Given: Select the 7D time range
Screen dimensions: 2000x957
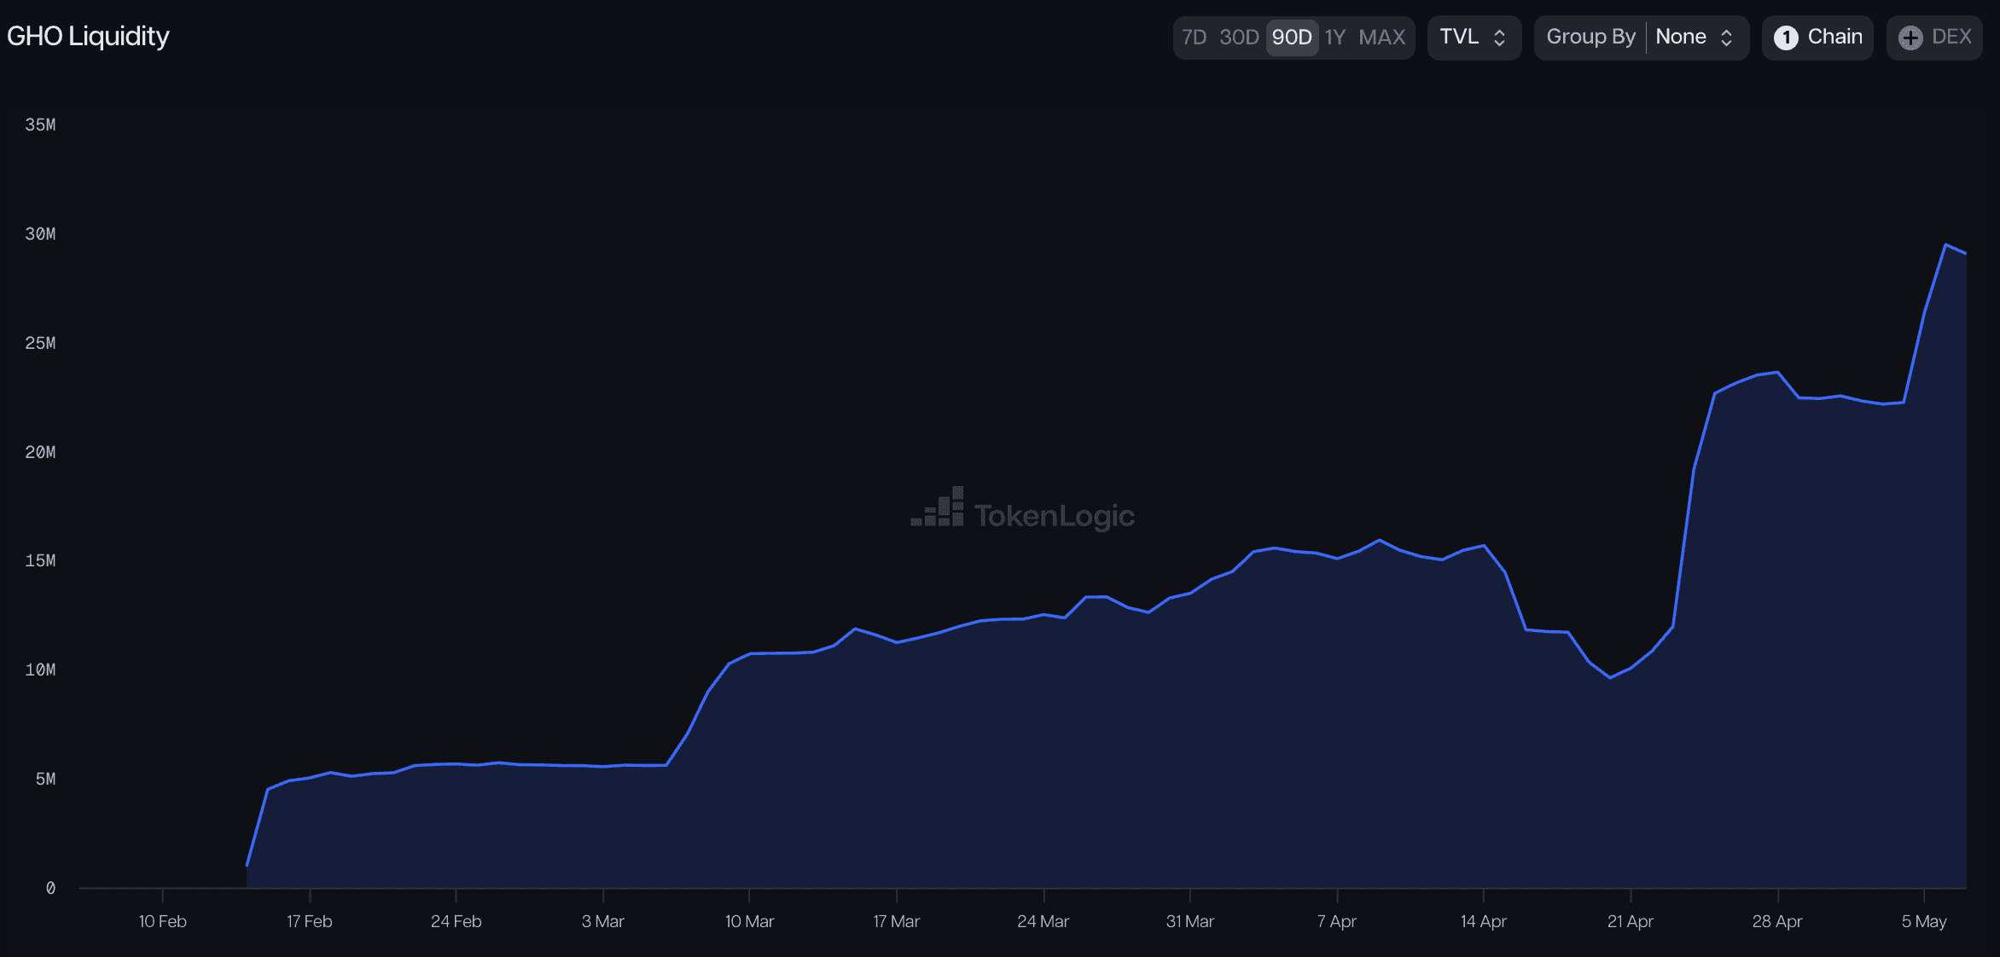Looking at the screenshot, I should pyautogui.click(x=1194, y=38).
